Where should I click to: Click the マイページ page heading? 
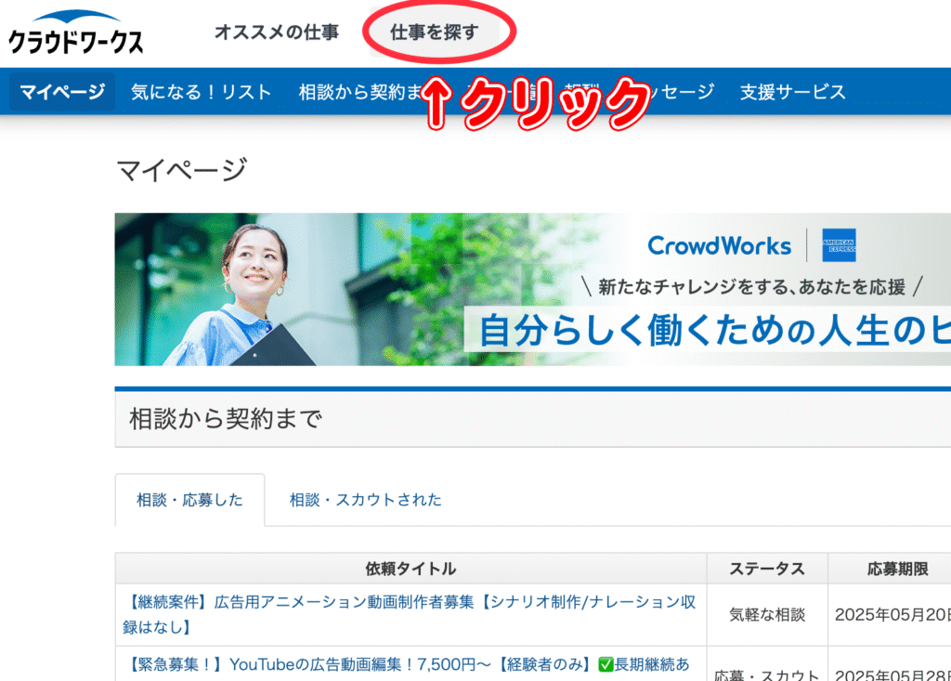tap(182, 169)
